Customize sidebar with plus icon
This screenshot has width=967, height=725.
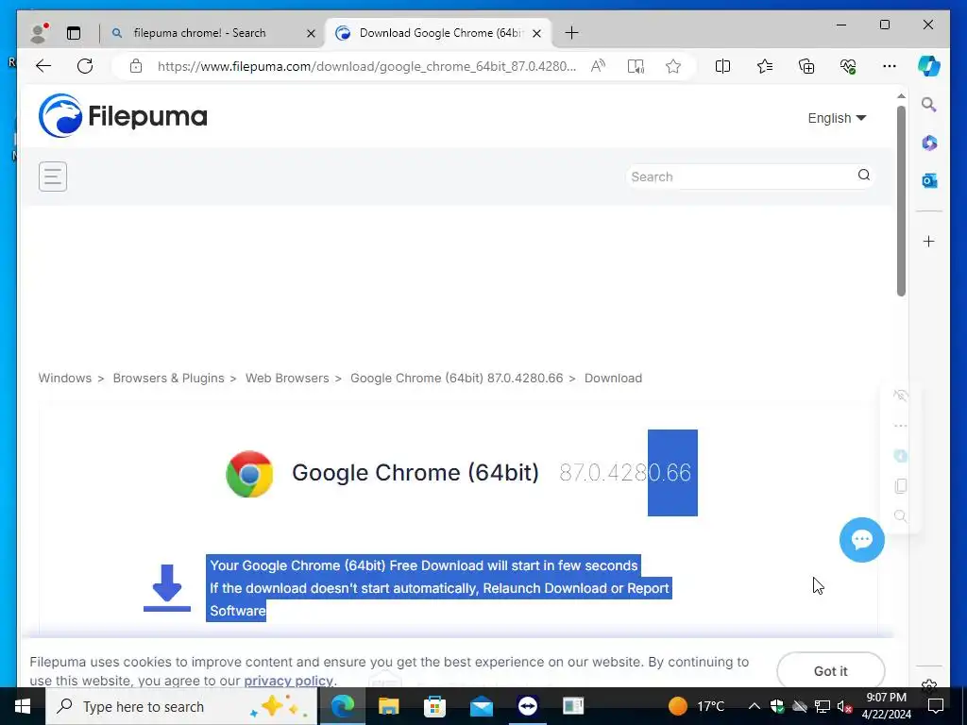[x=929, y=241]
